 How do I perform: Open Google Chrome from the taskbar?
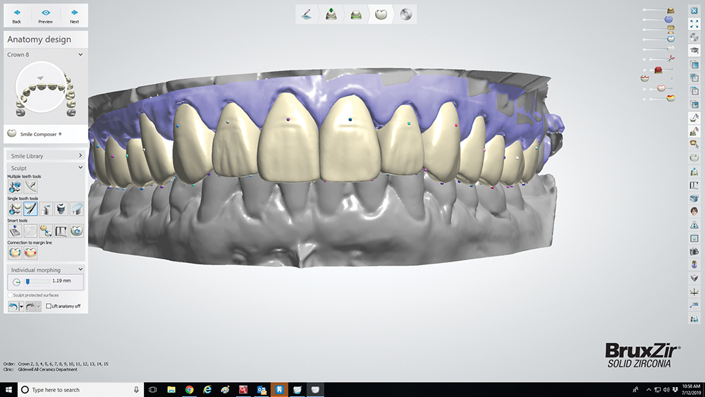[x=189, y=390]
